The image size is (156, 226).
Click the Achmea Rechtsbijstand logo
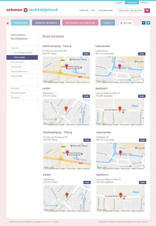32,10
